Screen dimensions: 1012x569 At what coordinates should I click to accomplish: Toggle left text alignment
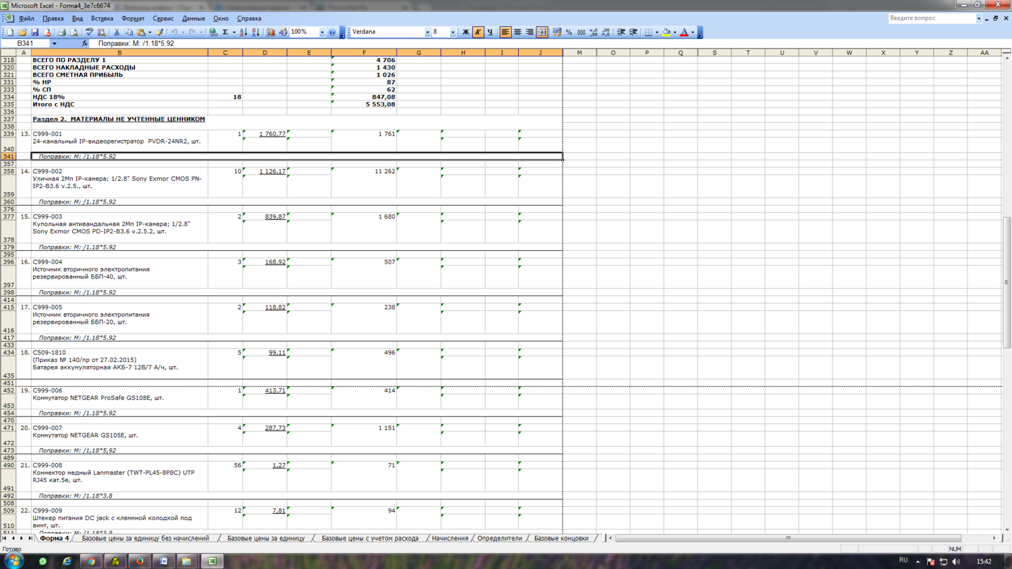pos(505,32)
